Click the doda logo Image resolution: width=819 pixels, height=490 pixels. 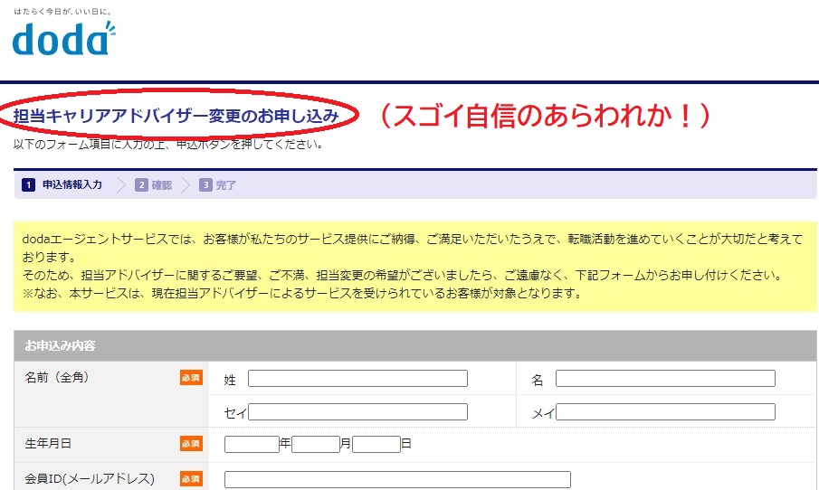click(x=63, y=39)
